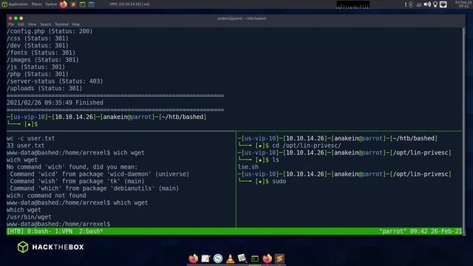Click the /dev (Status: 301) line
The image size is (473, 266).
coord(38,46)
